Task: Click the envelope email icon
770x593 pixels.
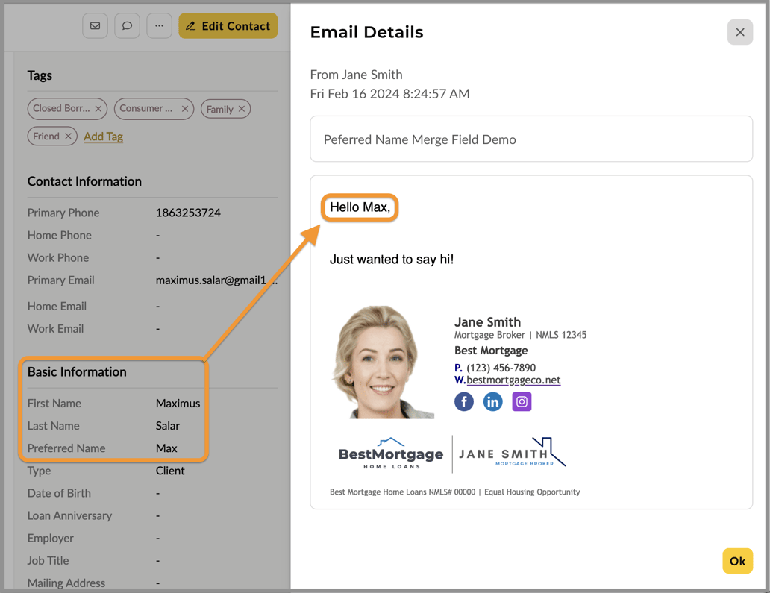Action: click(95, 26)
